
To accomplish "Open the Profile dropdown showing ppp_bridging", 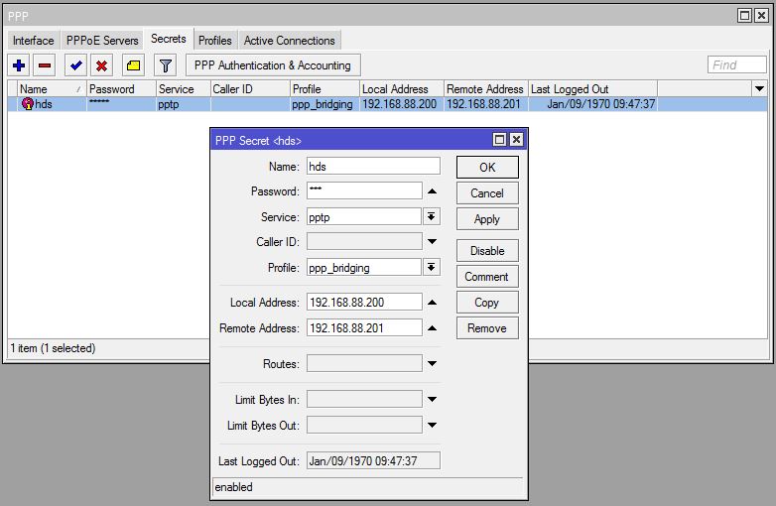I will coord(431,268).
